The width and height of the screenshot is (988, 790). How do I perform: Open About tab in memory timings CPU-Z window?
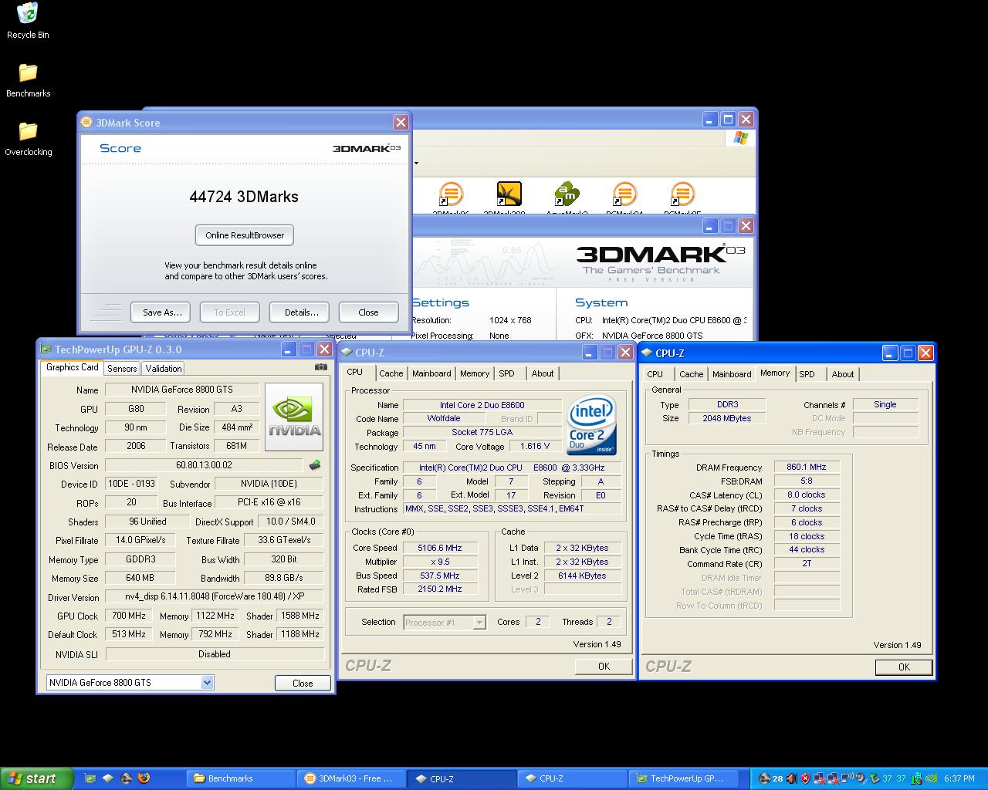pos(843,374)
